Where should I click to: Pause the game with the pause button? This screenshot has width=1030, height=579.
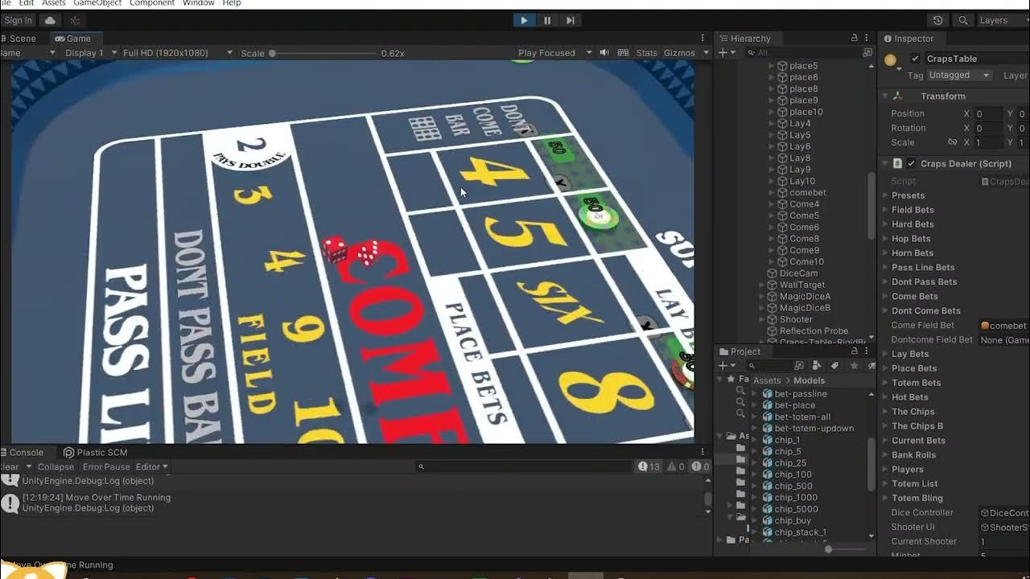(547, 20)
